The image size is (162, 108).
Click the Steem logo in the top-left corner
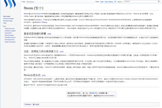(10, 7)
